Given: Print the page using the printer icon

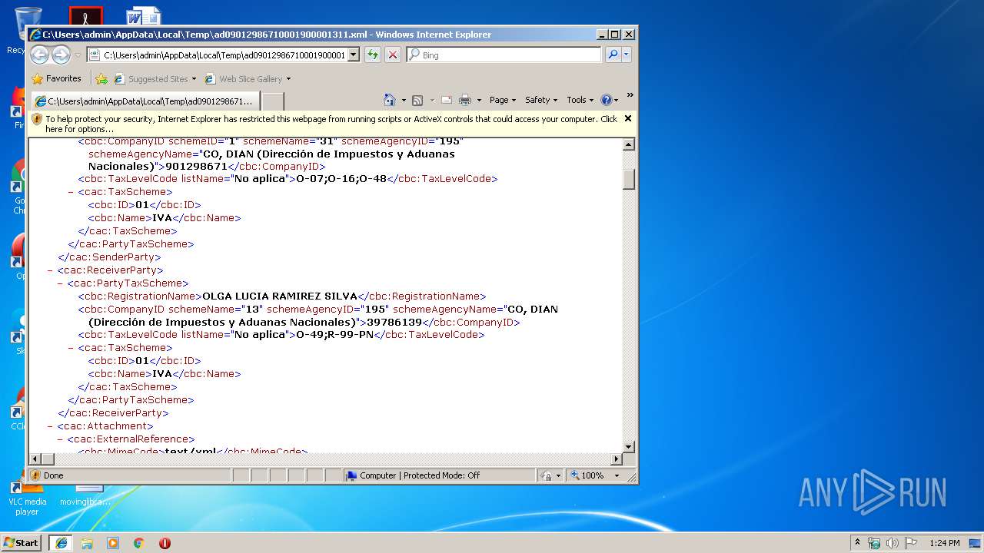Looking at the screenshot, I should [x=465, y=100].
